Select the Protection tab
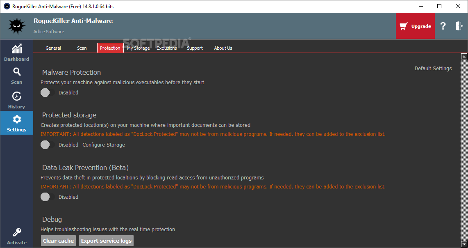 (x=110, y=48)
